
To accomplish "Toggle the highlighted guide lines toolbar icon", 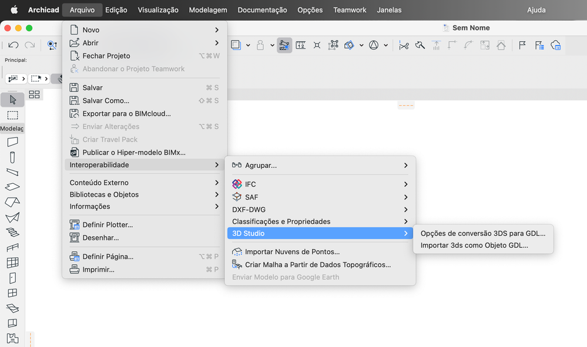I will (284, 46).
